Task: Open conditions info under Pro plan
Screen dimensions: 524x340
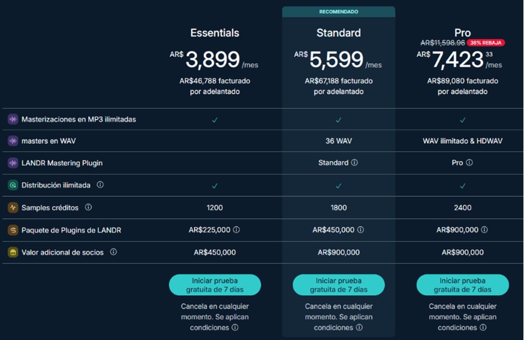Action: click(483, 327)
